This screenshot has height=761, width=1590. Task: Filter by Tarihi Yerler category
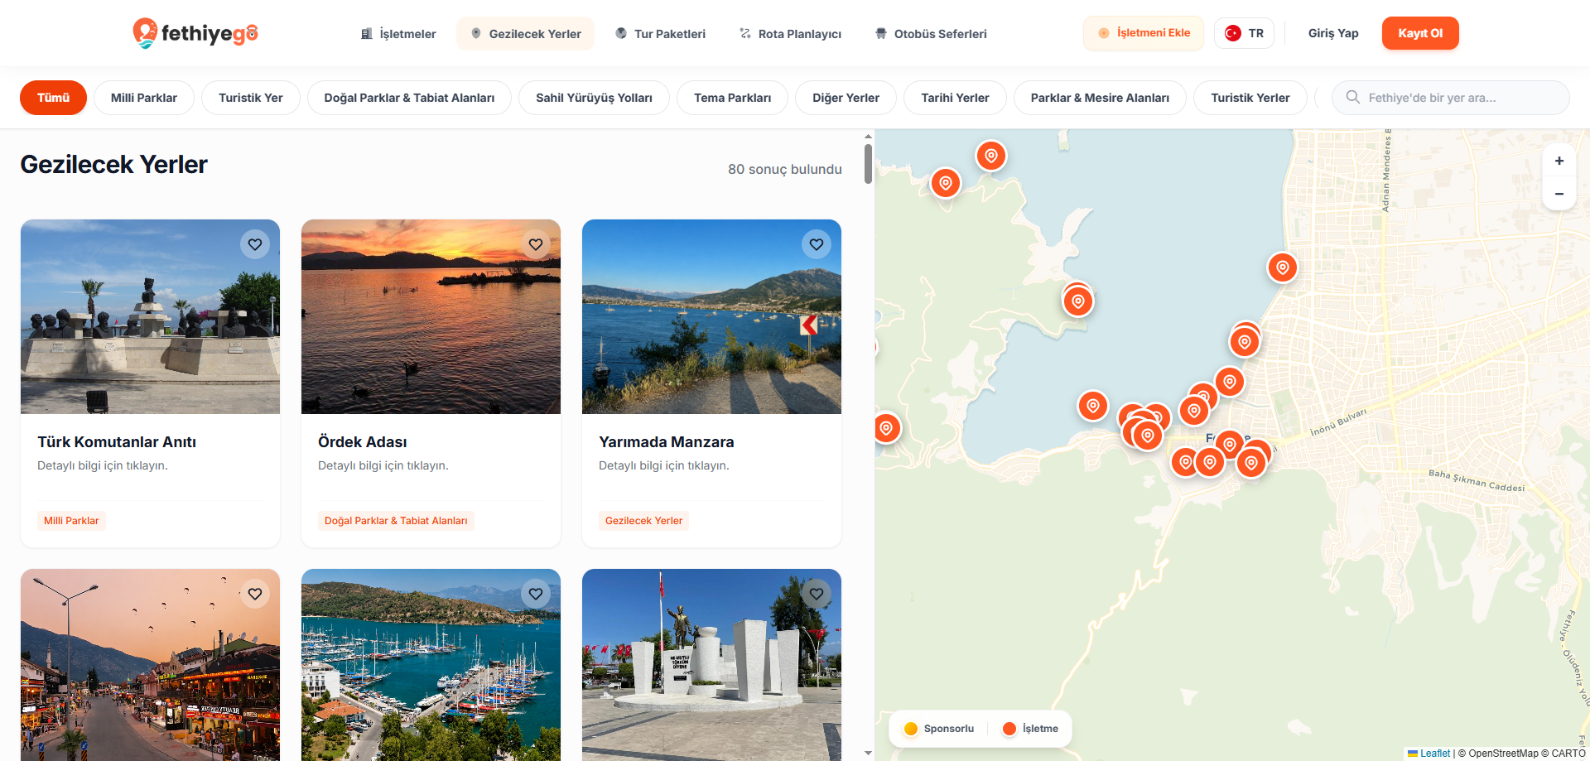(x=955, y=98)
